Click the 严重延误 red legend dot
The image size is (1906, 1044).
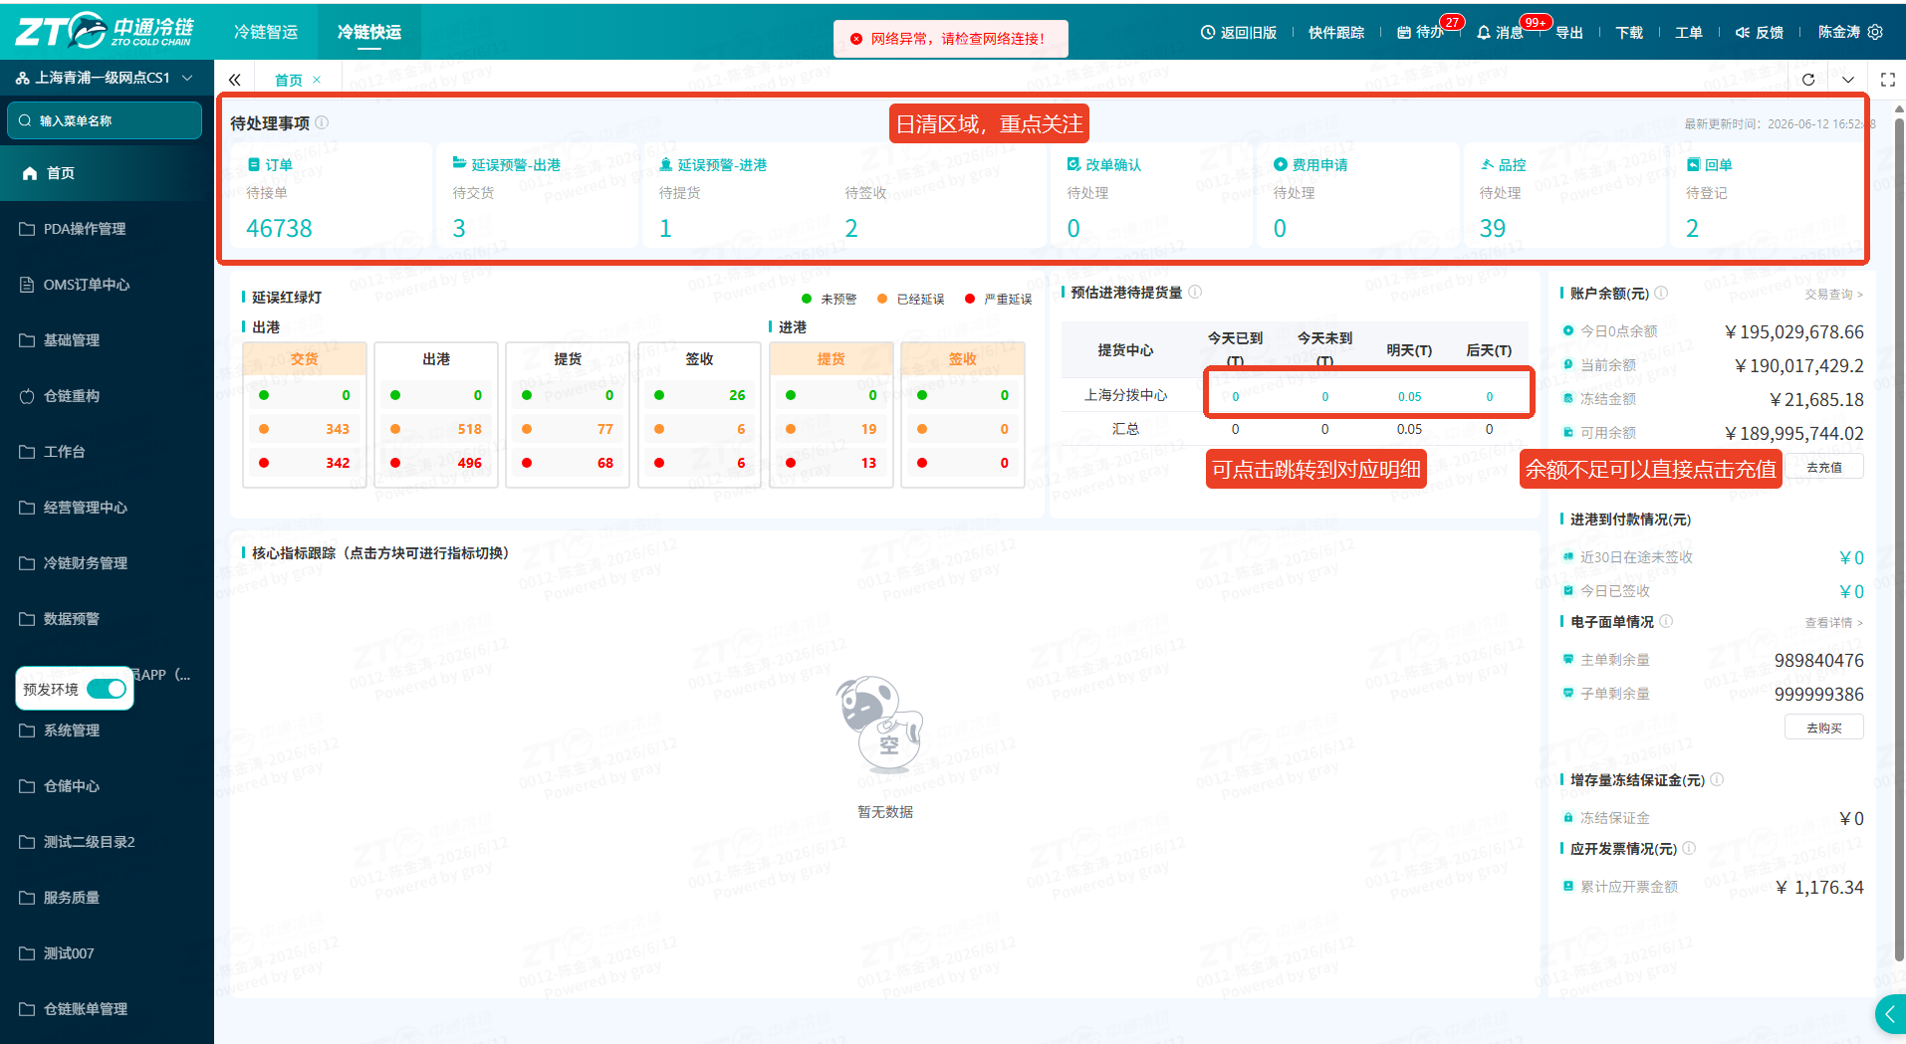tap(970, 299)
